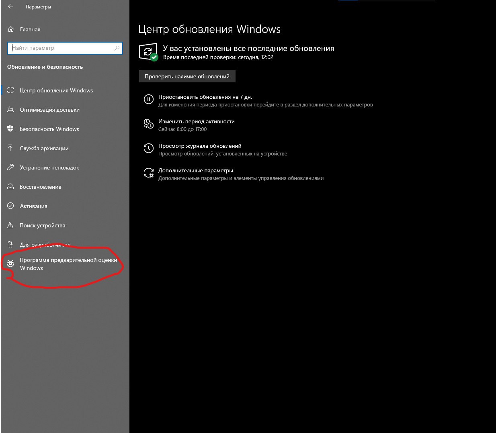
Task: Select Приостановить обновления на 7 дн.
Action: pyautogui.click(x=205, y=97)
